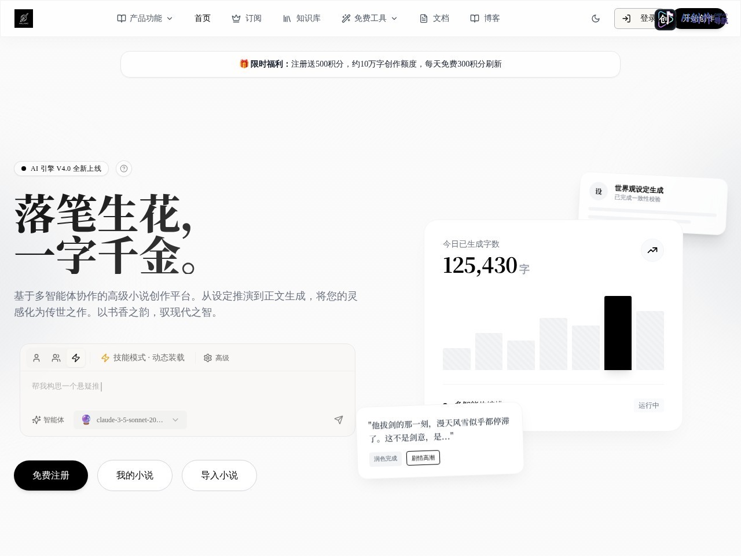The image size is (741, 556).
Task: Click the 润色完成 tag
Action: tap(386, 459)
